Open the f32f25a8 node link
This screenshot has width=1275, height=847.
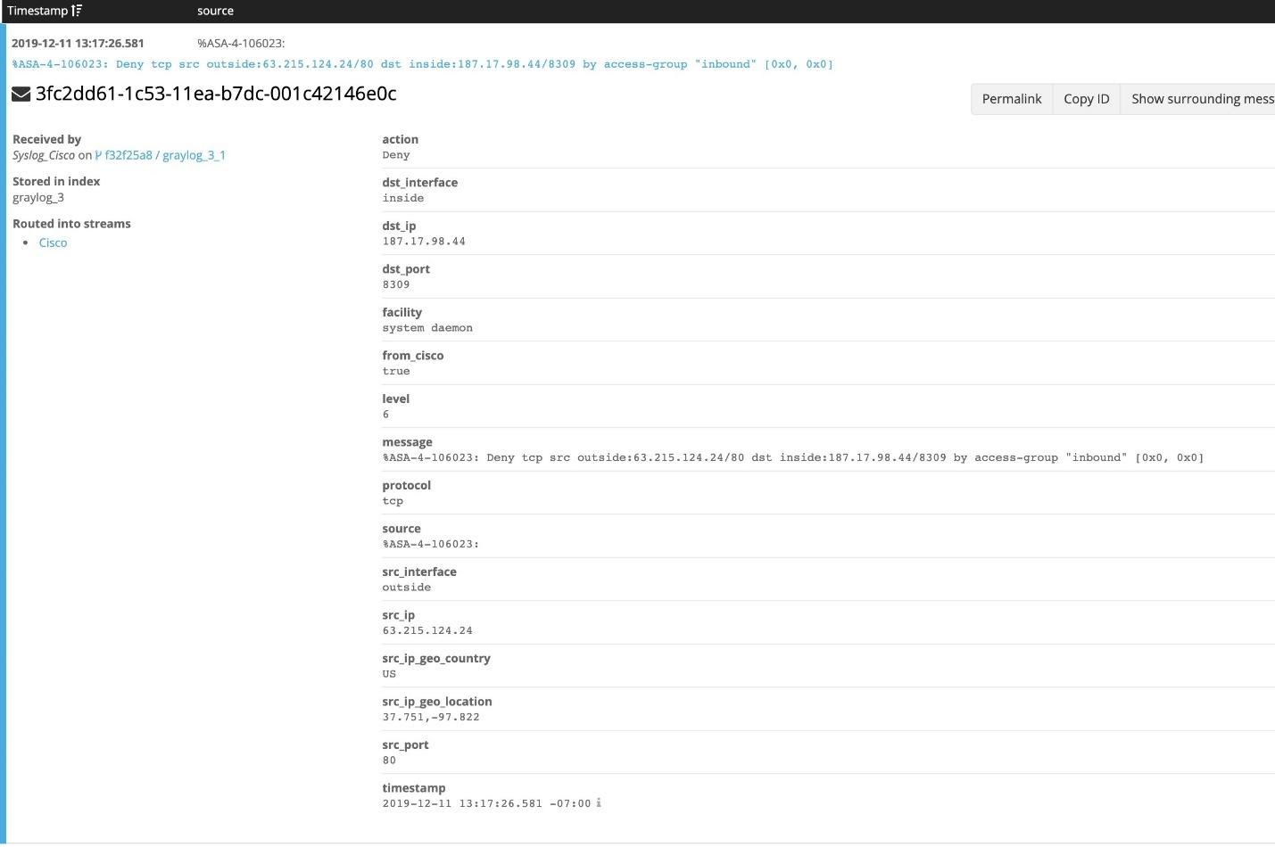pyautogui.click(x=128, y=155)
